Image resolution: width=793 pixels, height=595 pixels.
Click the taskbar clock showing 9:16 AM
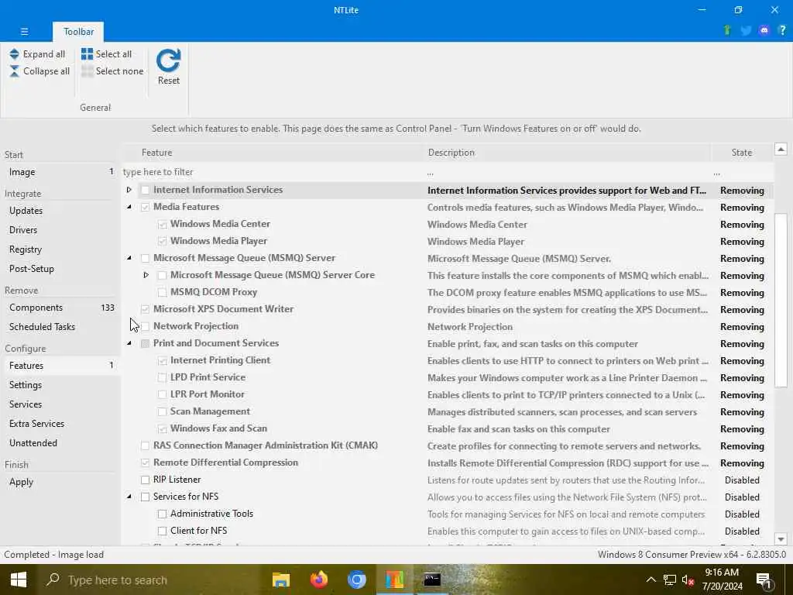click(x=722, y=580)
